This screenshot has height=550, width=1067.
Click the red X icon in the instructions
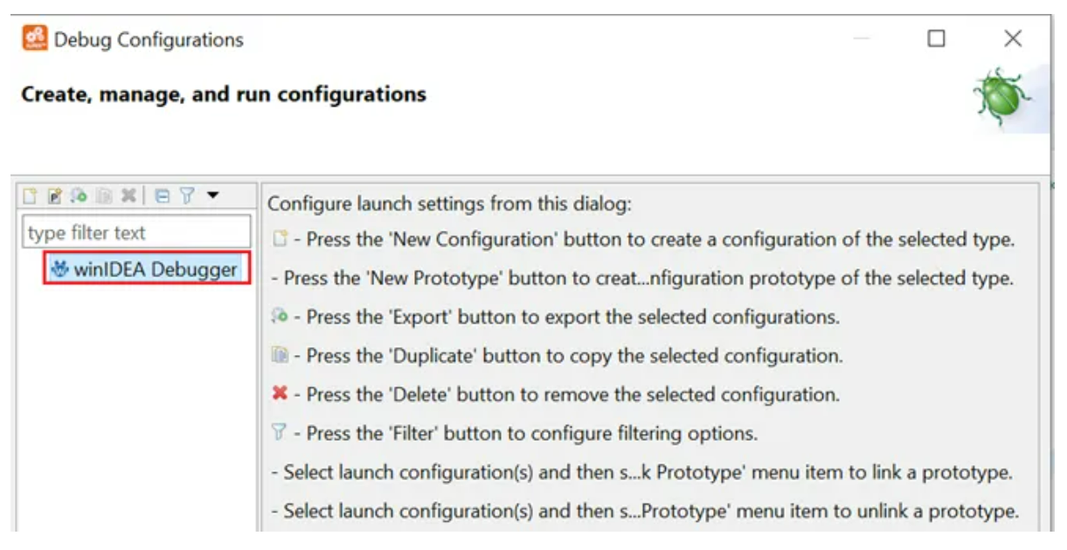280,394
